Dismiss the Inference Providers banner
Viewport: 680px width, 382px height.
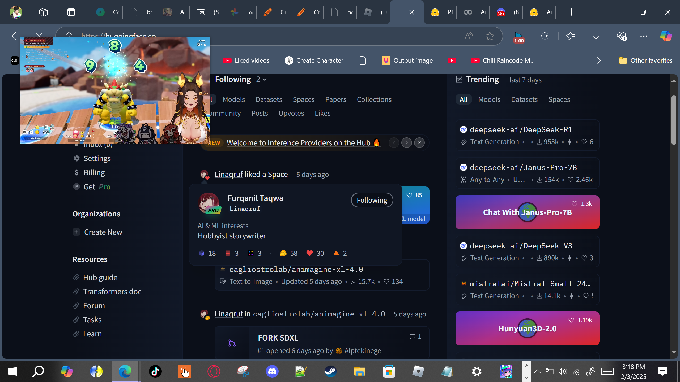pyautogui.click(x=419, y=143)
